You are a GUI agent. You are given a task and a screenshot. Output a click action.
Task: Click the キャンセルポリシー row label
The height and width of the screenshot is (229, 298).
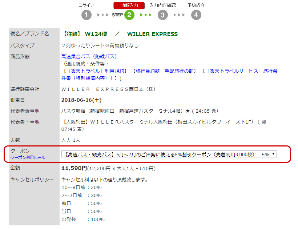(32, 180)
